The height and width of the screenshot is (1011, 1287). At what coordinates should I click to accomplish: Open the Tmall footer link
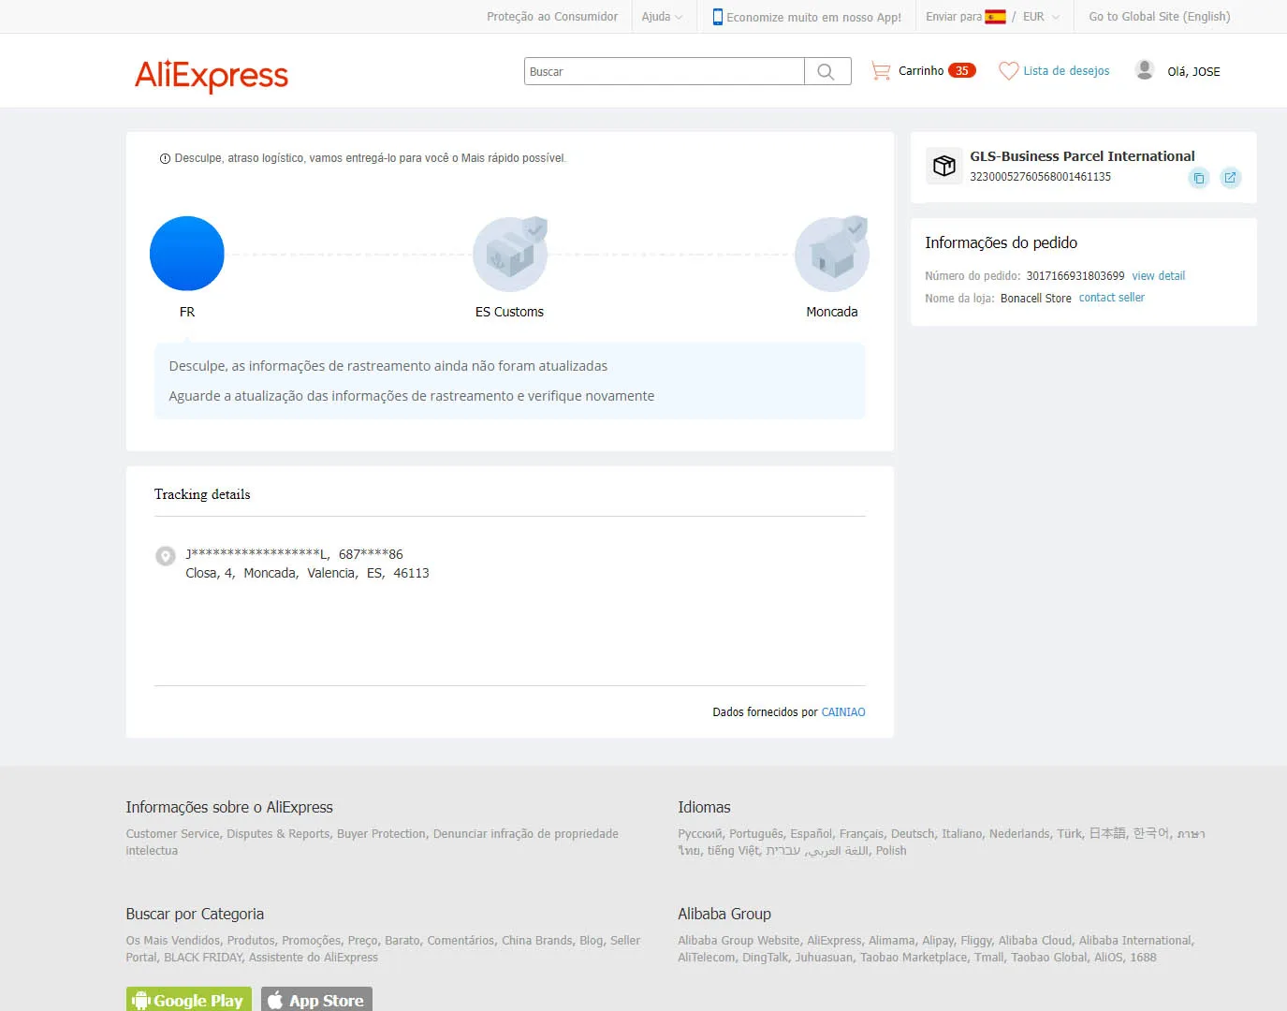[x=989, y=958]
